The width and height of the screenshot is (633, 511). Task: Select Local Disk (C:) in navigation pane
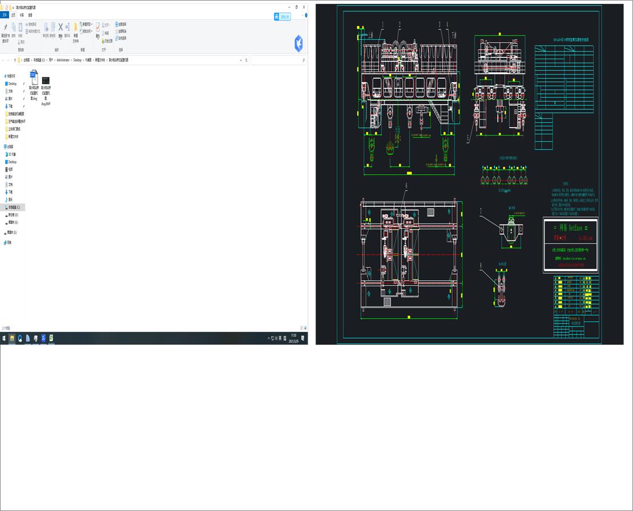(x=13, y=207)
